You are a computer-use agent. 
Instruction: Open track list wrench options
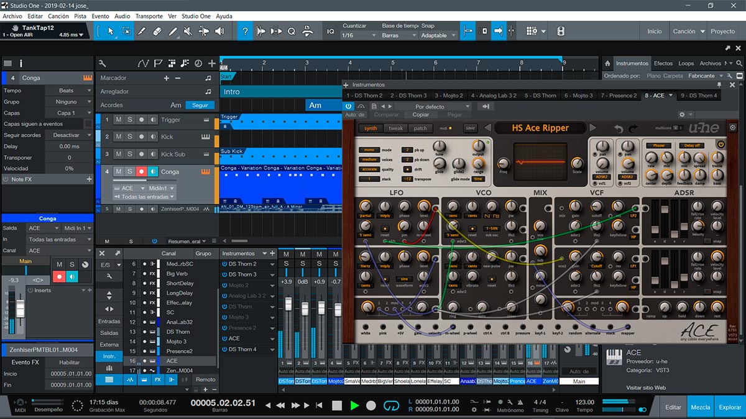[103, 63]
